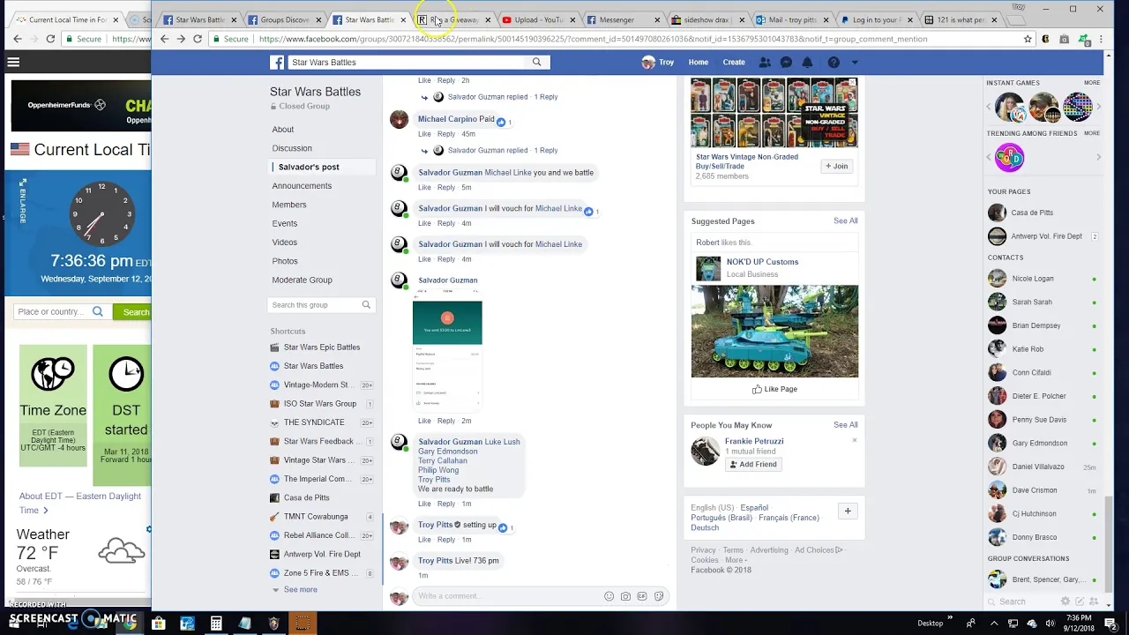
Task: Open Star Wars Epic Battles shortcut
Action: (322, 347)
